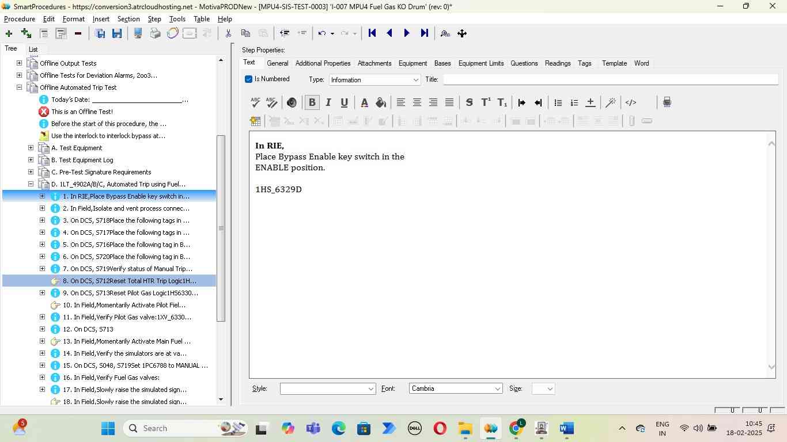787x442 pixels.
Task: Click the insert table icon
Action: point(255,121)
